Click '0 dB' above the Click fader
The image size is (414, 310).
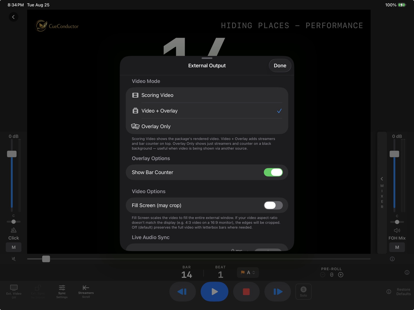[14, 136]
